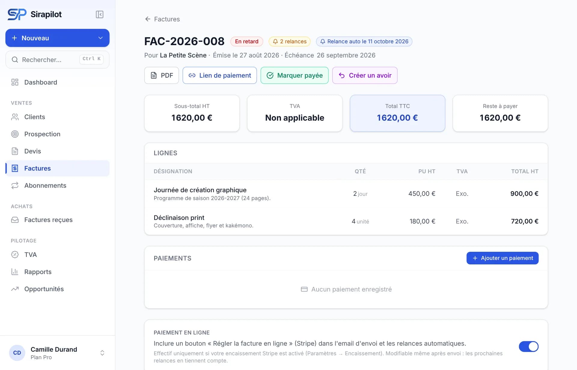
Task: Click the Sous-total HT card
Action: click(192, 113)
